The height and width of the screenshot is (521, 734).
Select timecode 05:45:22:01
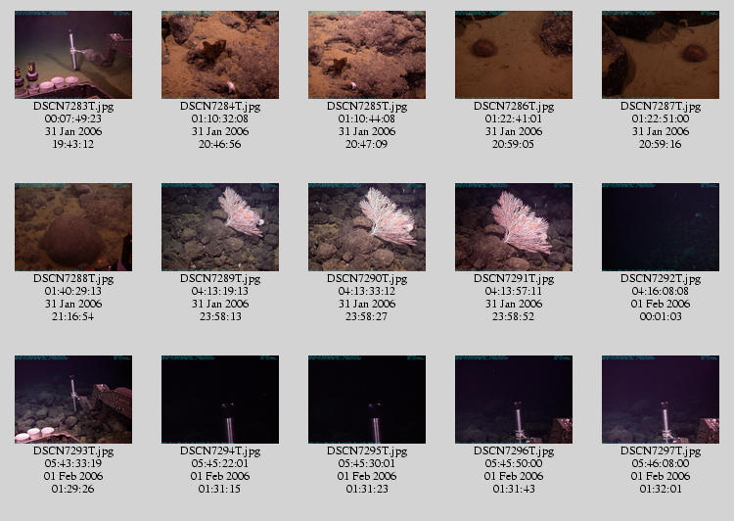[x=220, y=463]
